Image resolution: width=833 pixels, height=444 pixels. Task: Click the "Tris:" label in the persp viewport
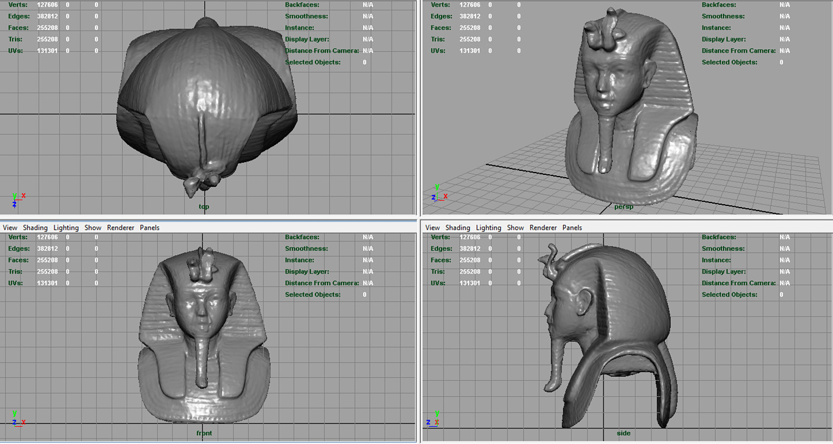coord(438,39)
